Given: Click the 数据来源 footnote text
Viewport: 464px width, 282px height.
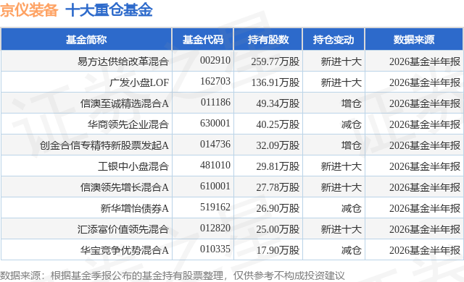Looking at the screenshot, I should (173, 275).
